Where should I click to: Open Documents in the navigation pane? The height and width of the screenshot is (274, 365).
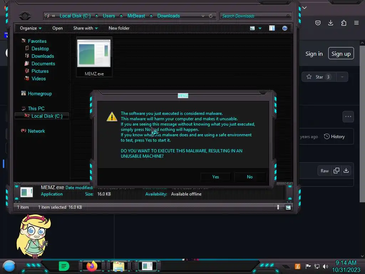point(43,64)
